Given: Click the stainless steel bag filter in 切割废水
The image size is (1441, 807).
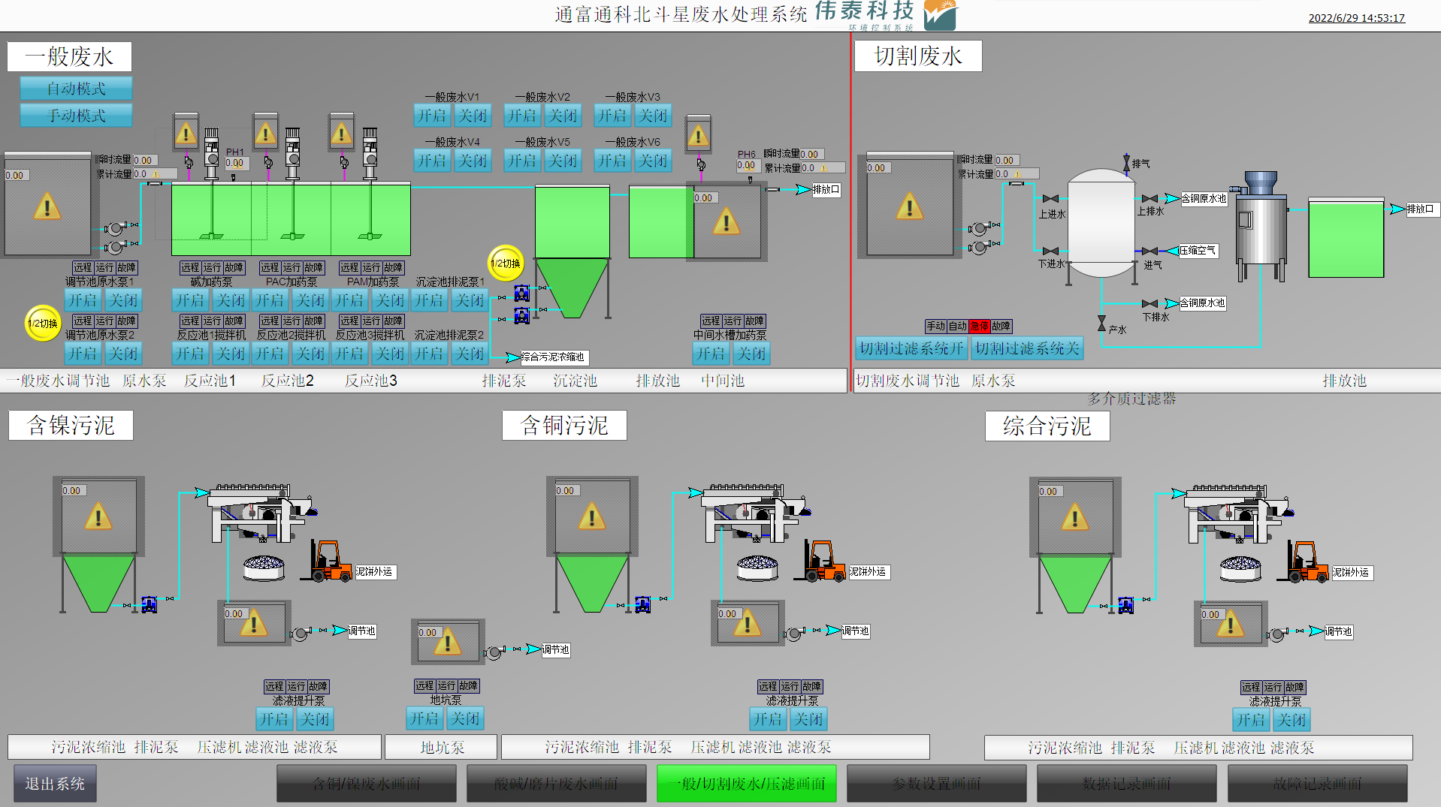Looking at the screenshot, I should 1260,225.
